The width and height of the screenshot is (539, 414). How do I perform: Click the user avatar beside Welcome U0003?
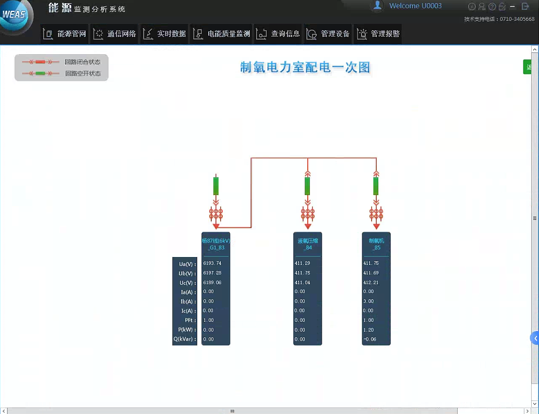click(376, 6)
